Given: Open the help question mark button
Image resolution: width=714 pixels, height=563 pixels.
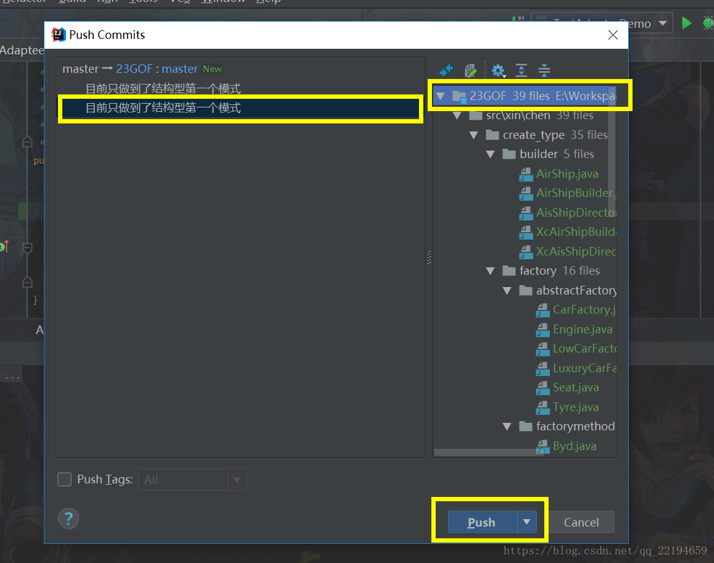Looking at the screenshot, I should point(68,519).
